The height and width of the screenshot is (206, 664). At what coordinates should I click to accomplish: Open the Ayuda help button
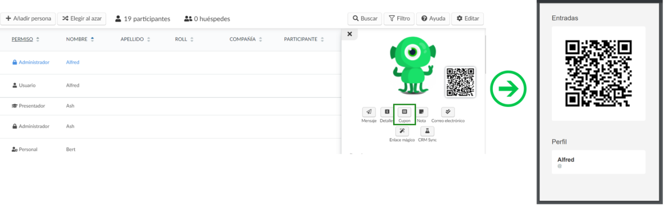pyautogui.click(x=432, y=19)
